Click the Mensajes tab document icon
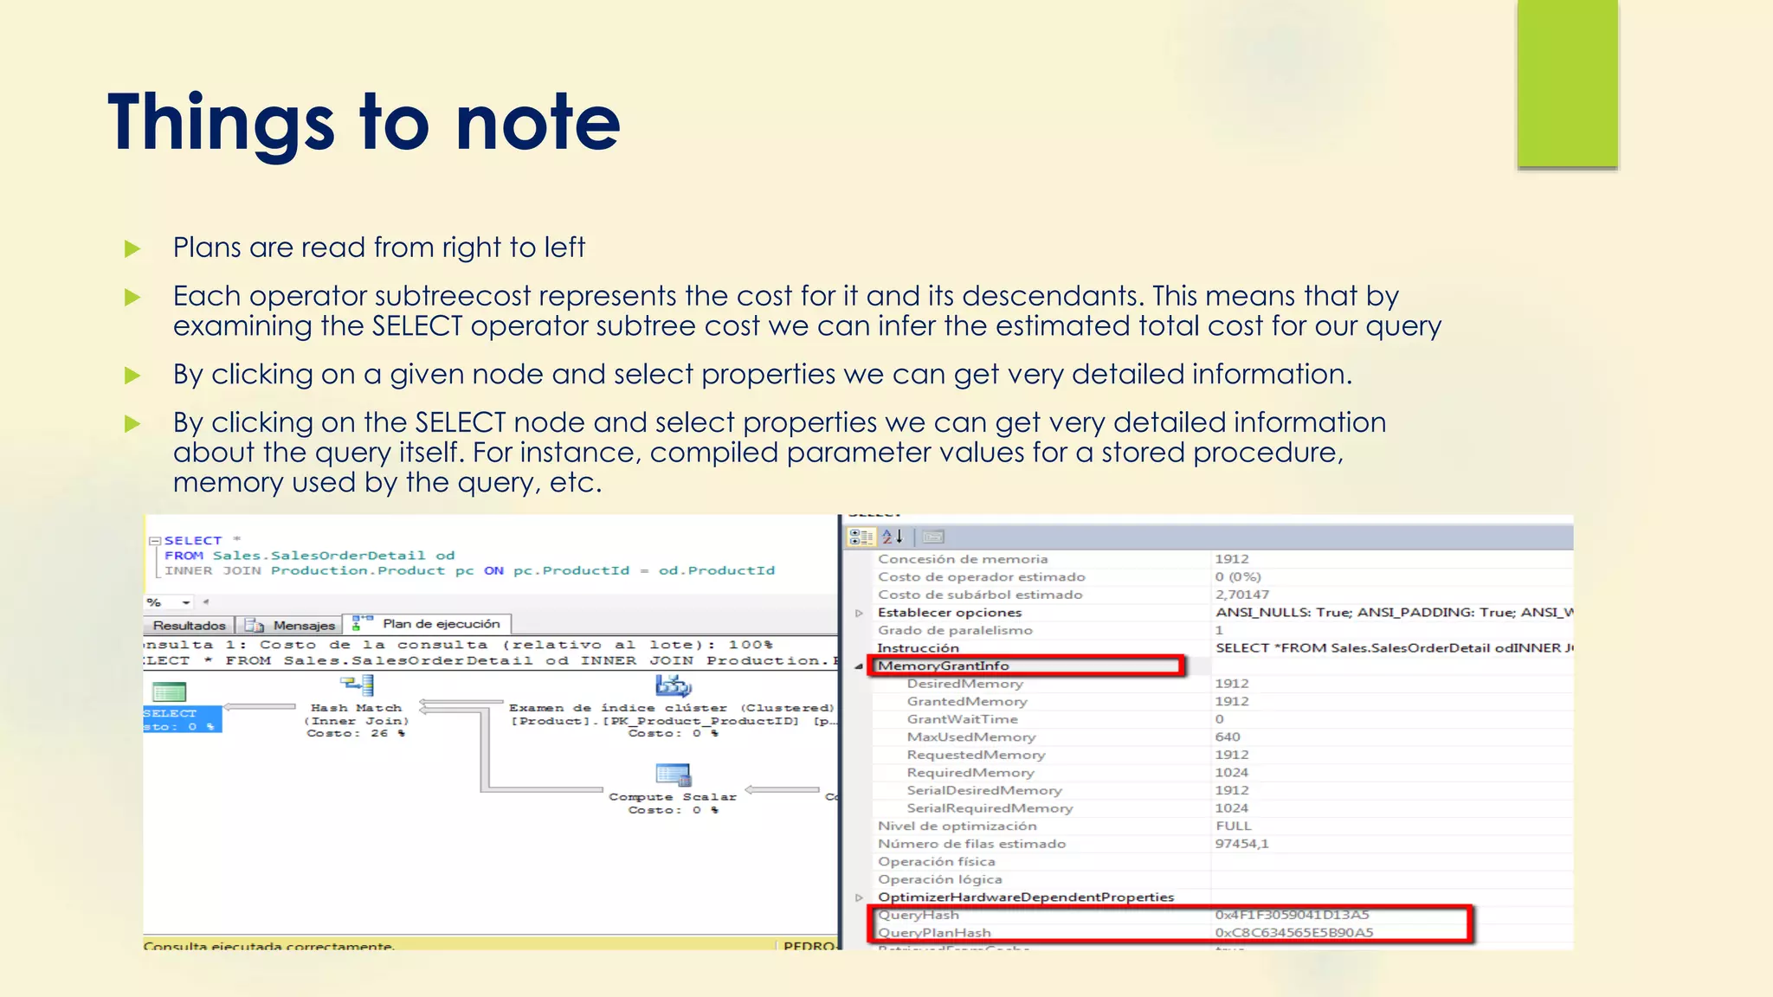This screenshot has width=1773, height=997. [255, 625]
